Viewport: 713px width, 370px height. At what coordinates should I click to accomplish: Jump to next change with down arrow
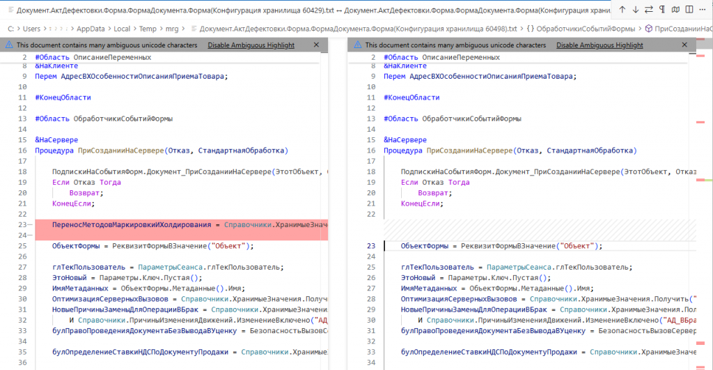tap(635, 10)
